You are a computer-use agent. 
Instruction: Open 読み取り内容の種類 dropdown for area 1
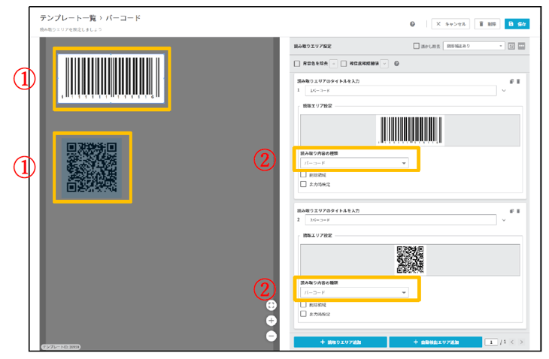353,162
